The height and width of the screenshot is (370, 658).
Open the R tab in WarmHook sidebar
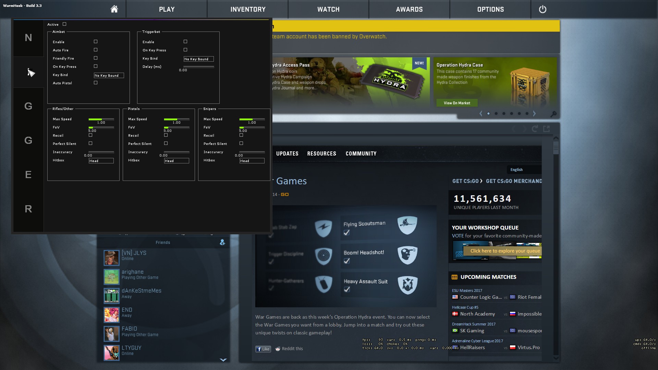[28, 209]
